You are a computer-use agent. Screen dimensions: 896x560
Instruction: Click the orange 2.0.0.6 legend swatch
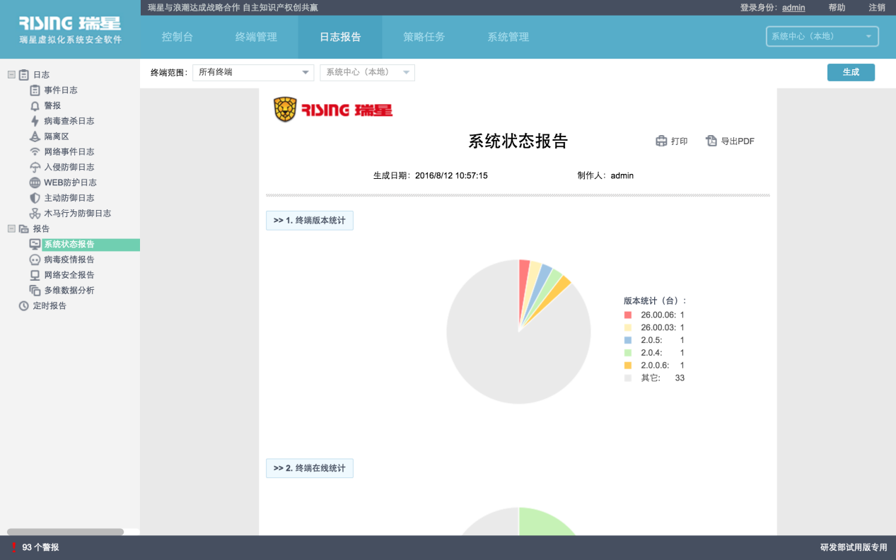627,366
